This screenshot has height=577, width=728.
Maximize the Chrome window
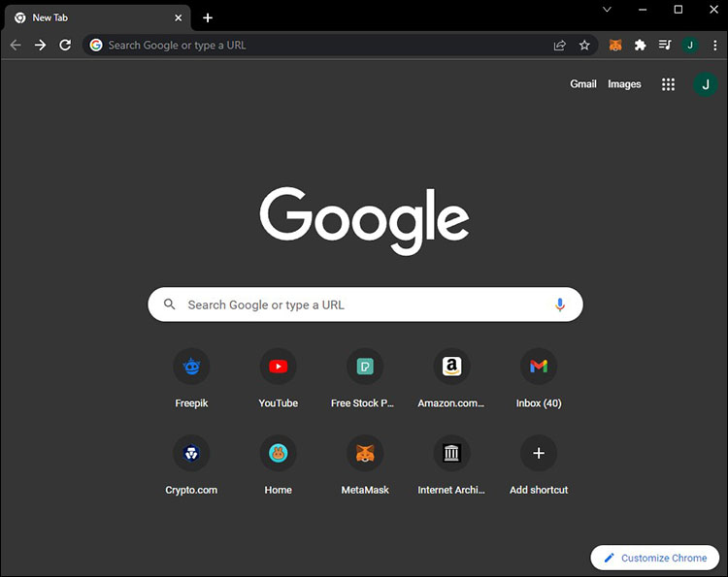pyautogui.click(x=678, y=10)
